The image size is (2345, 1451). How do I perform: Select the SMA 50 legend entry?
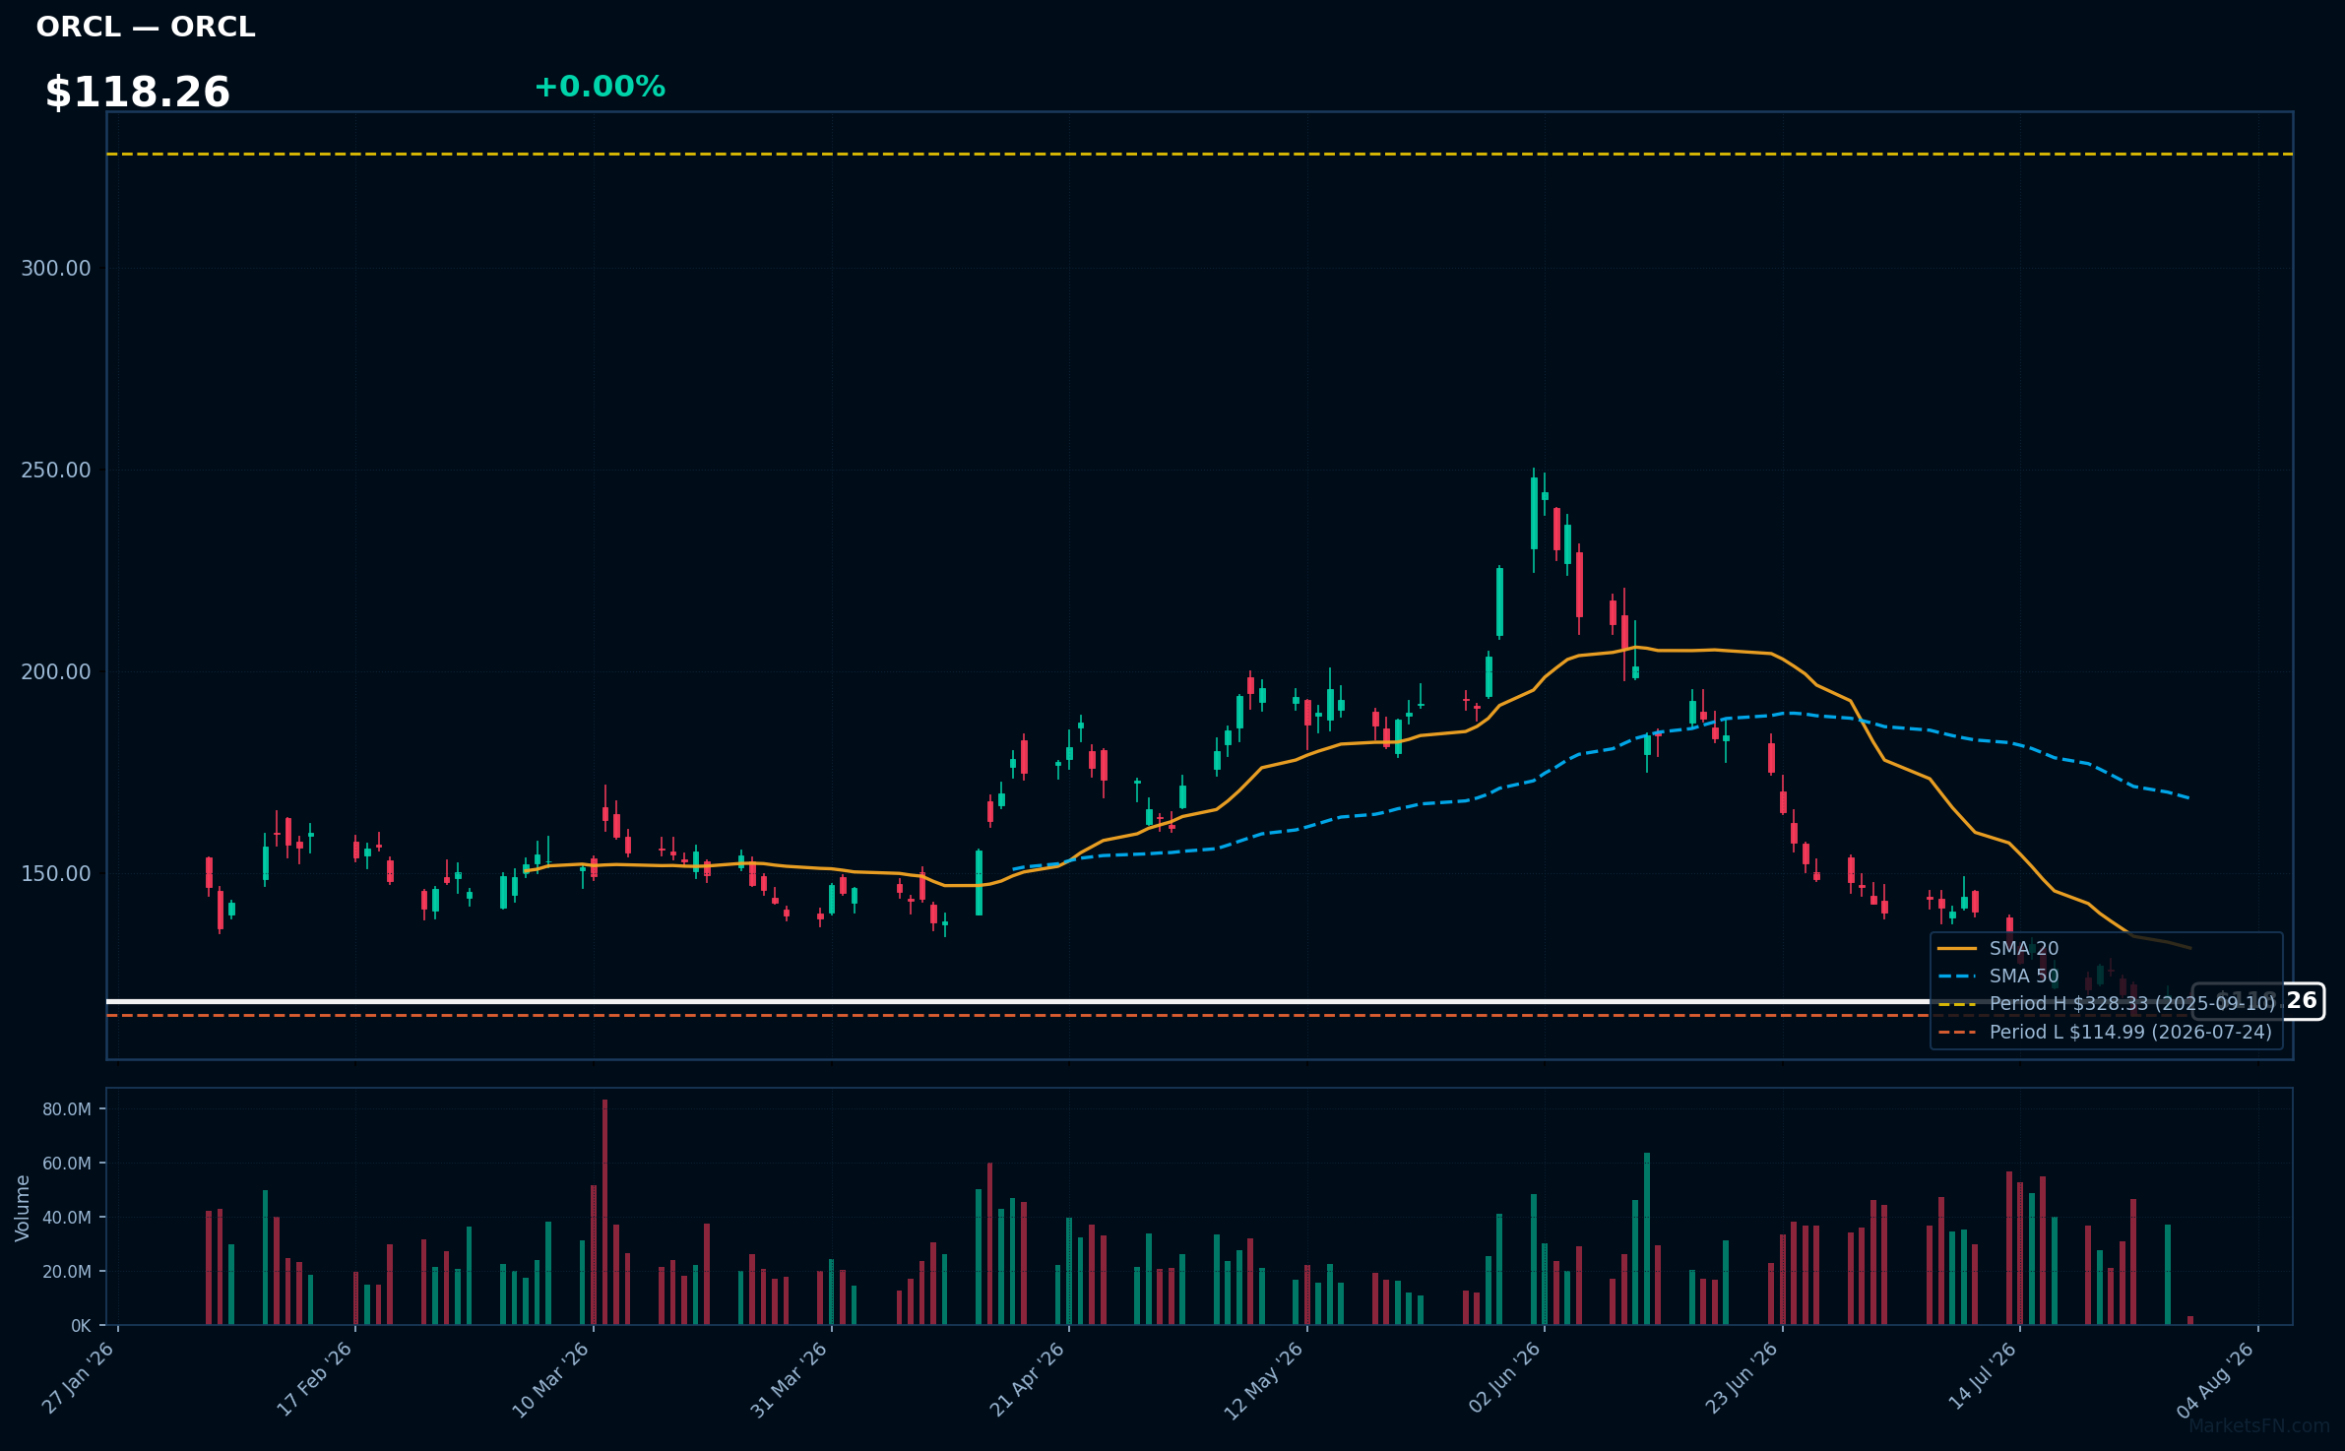[1998, 977]
